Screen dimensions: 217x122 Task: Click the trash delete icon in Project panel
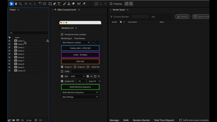pos(36,120)
